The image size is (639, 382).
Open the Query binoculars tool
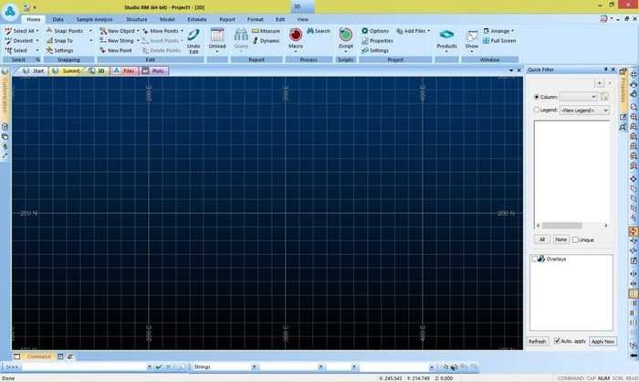[x=241, y=35]
